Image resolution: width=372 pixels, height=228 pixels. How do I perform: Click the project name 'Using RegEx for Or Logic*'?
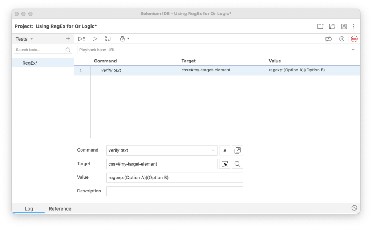pos(66,26)
